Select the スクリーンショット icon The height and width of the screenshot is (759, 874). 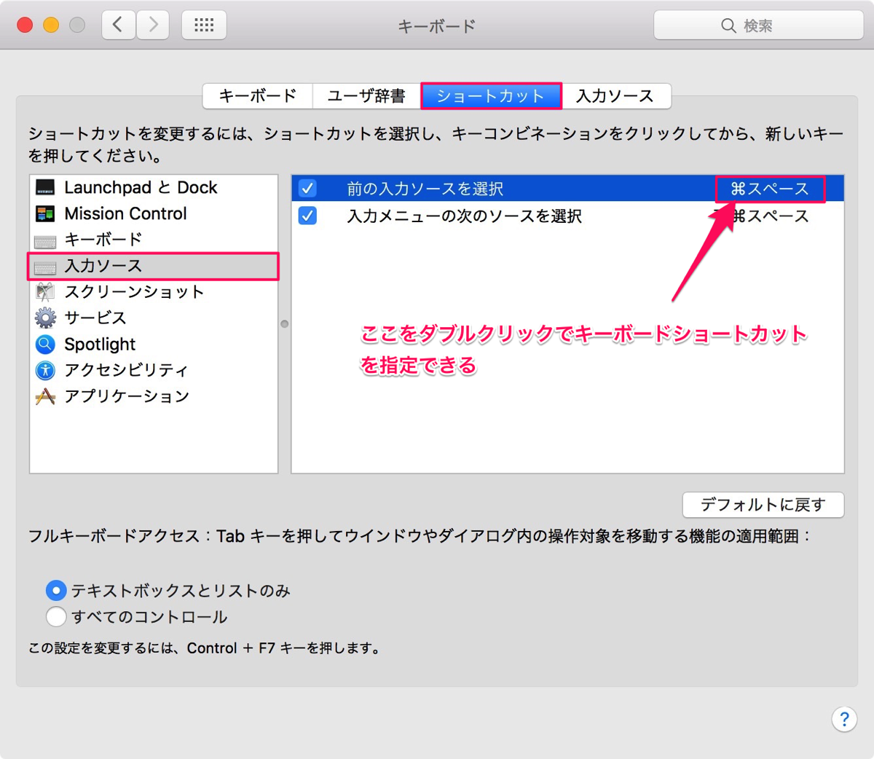click(x=45, y=292)
